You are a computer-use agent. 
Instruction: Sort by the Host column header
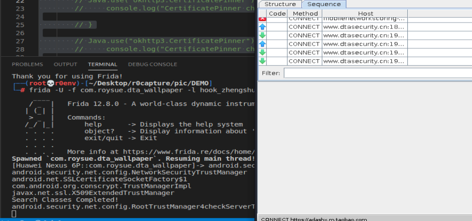(x=365, y=14)
